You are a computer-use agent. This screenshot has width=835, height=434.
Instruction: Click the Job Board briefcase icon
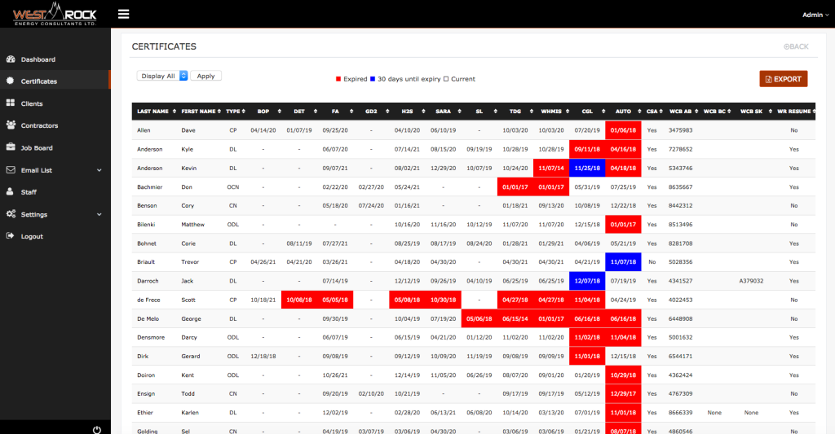(x=11, y=147)
